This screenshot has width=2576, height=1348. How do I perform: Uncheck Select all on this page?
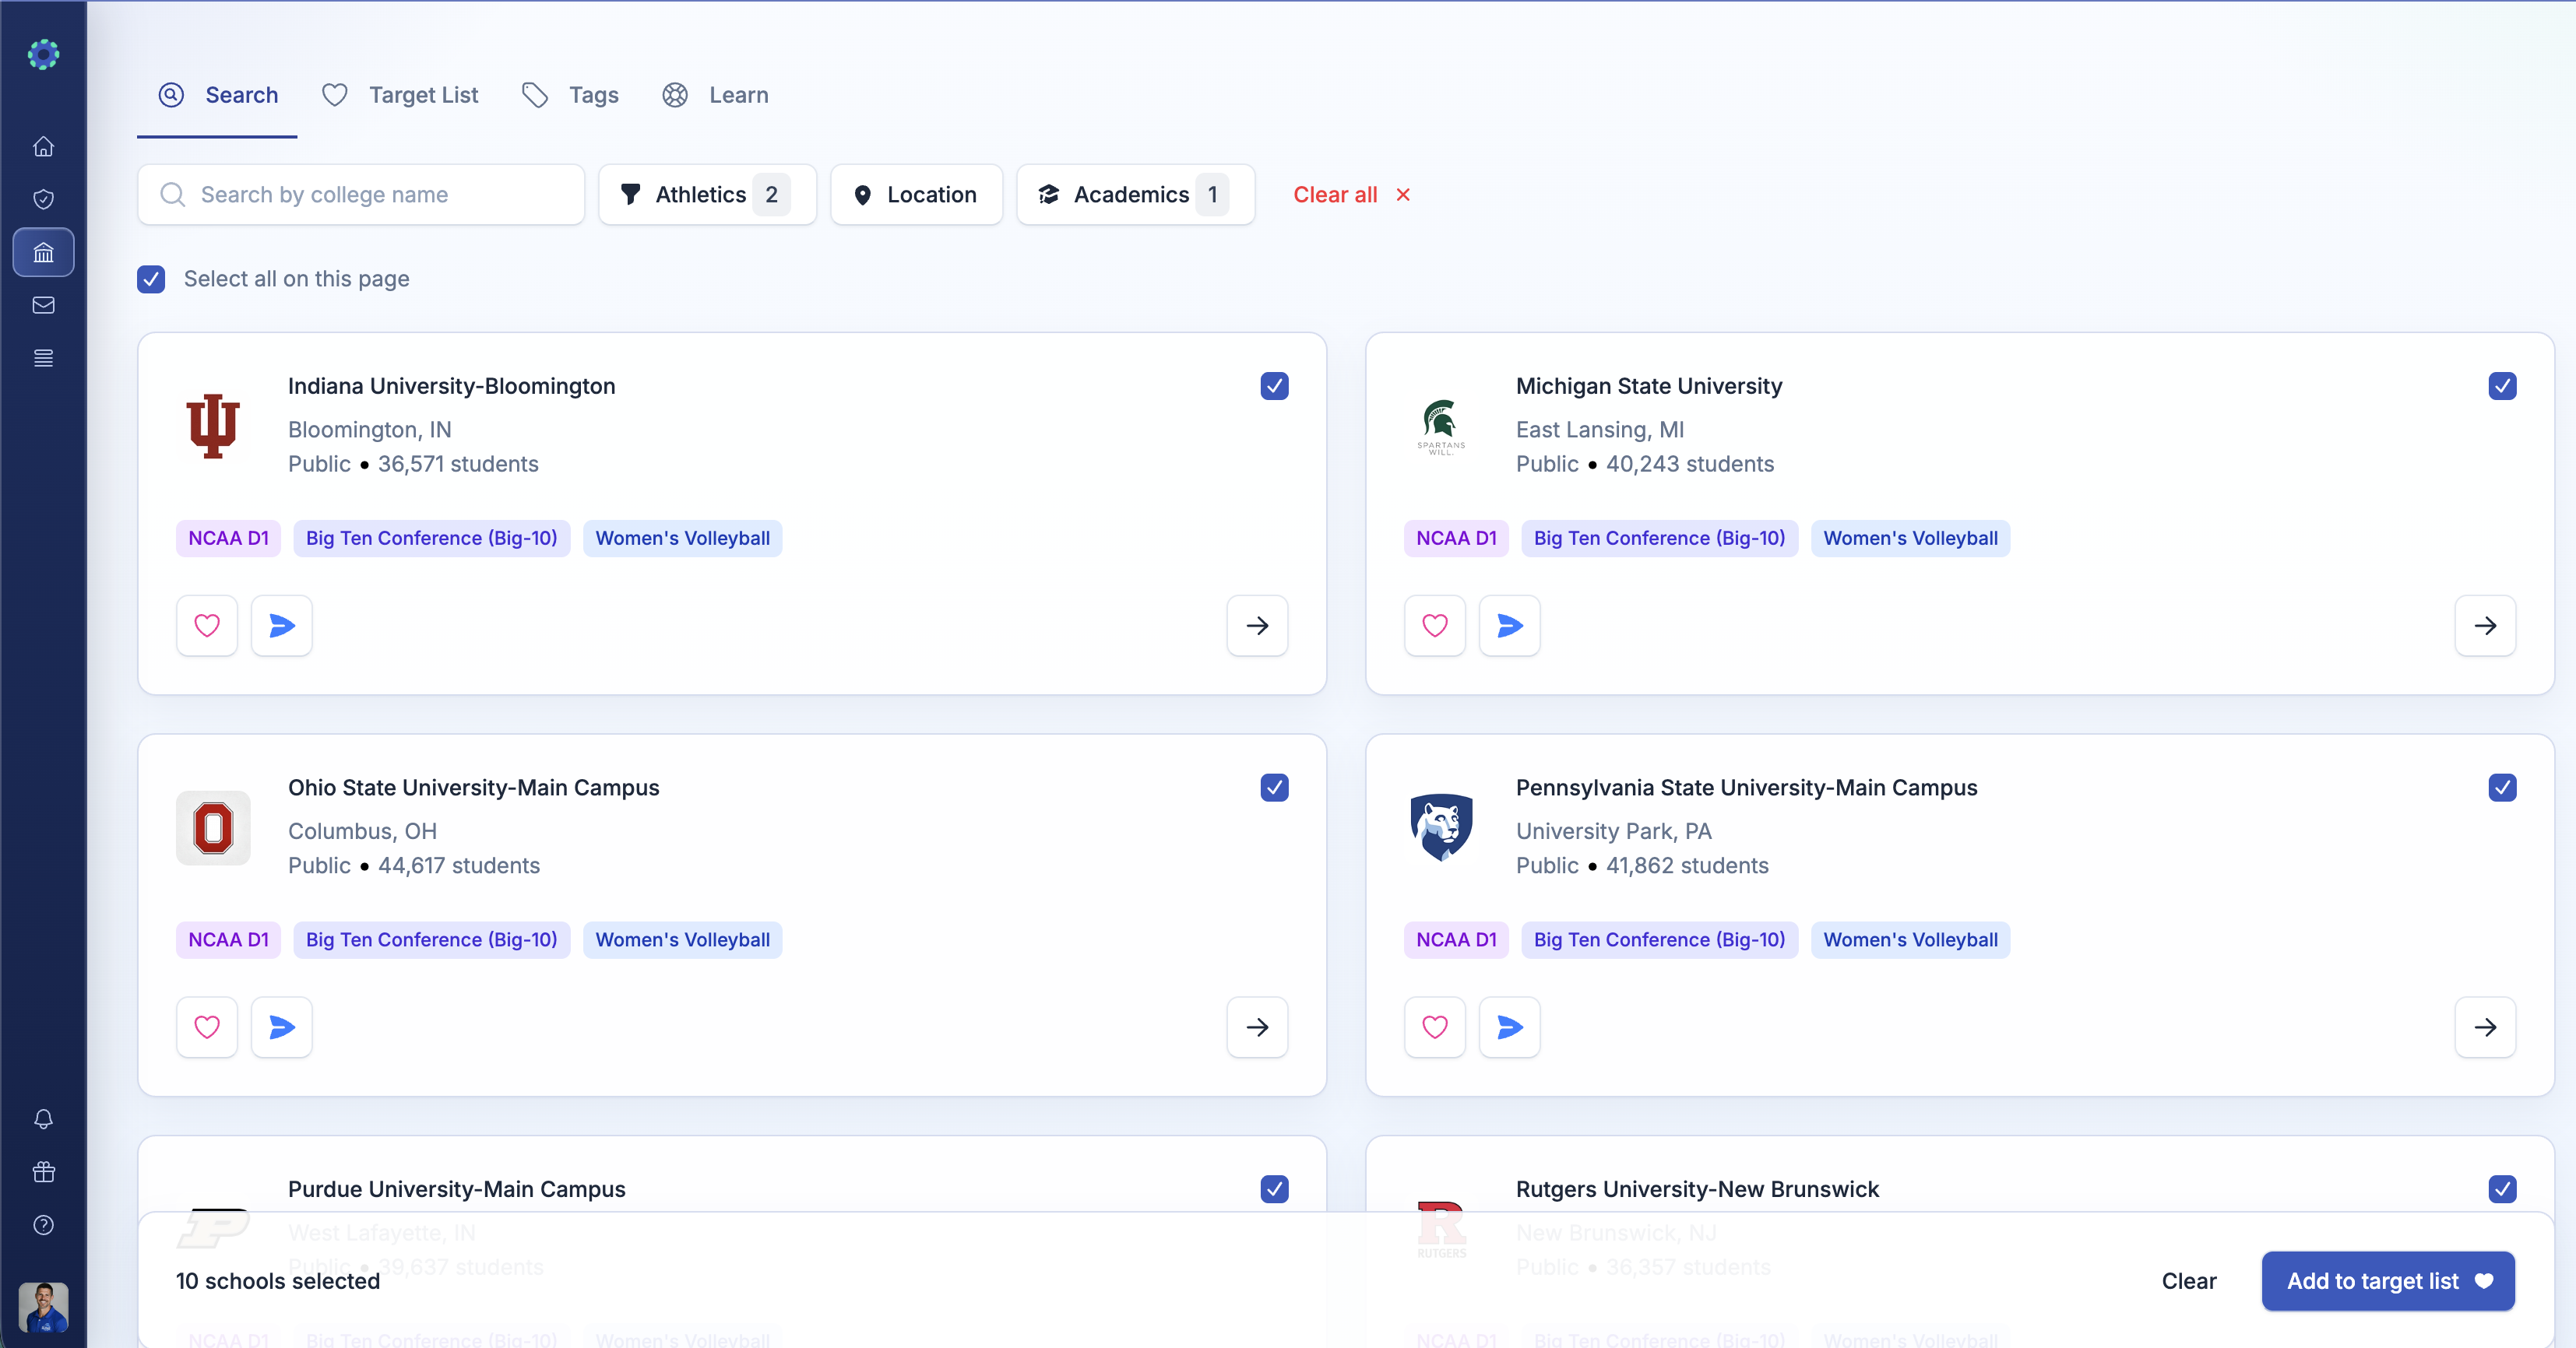click(151, 279)
